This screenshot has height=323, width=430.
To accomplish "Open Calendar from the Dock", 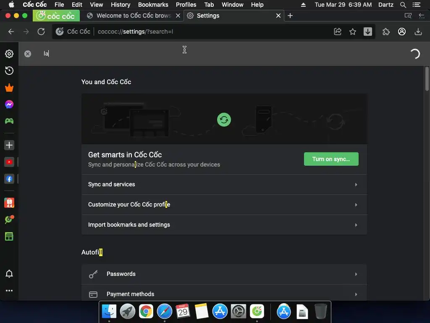I will tap(183, 312).
